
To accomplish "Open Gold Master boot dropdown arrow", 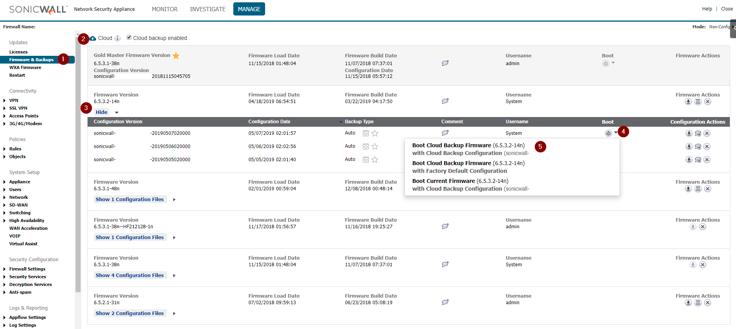I will (613, 63).
